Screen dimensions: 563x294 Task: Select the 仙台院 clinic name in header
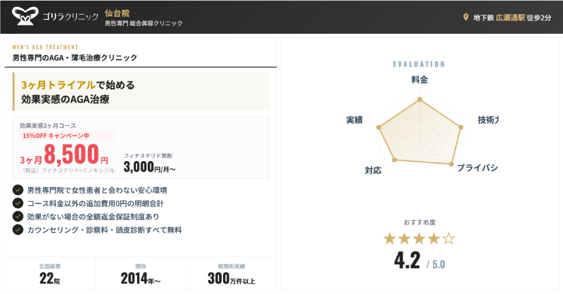pyautogui.click(x=117, y=13)
